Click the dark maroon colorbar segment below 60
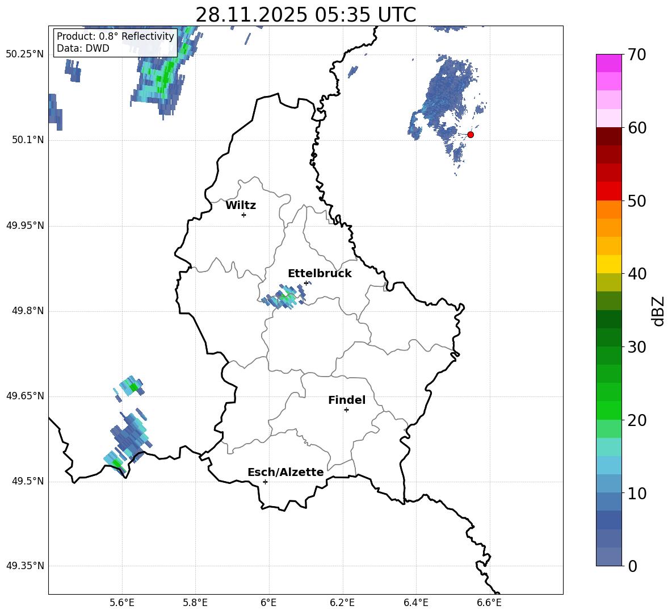This screenshot has height=614, width=672. (609, 136)
